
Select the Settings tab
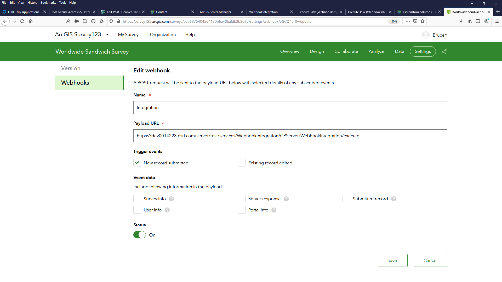click(x=423, y=51)
